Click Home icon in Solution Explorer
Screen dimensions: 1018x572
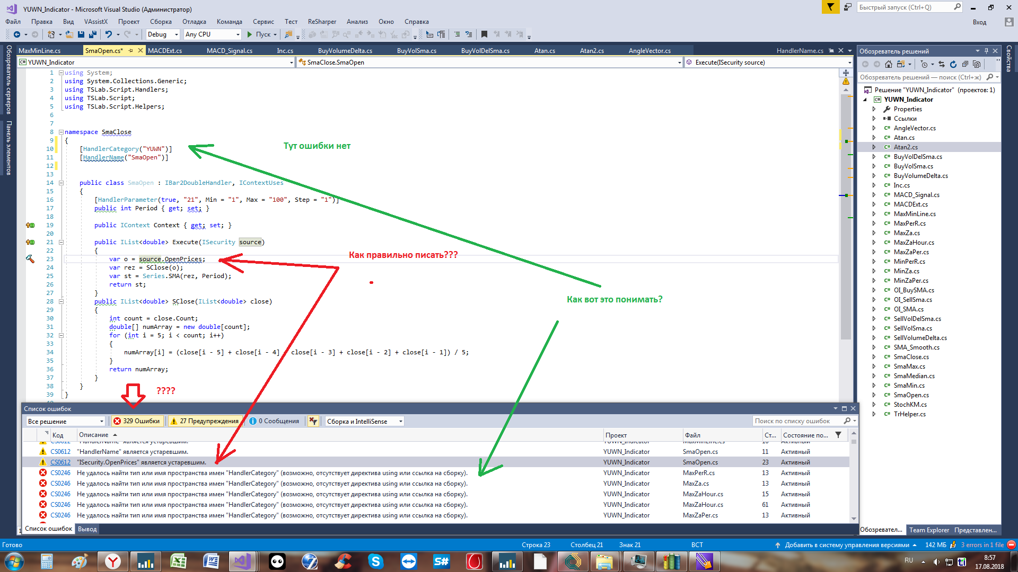889,64
